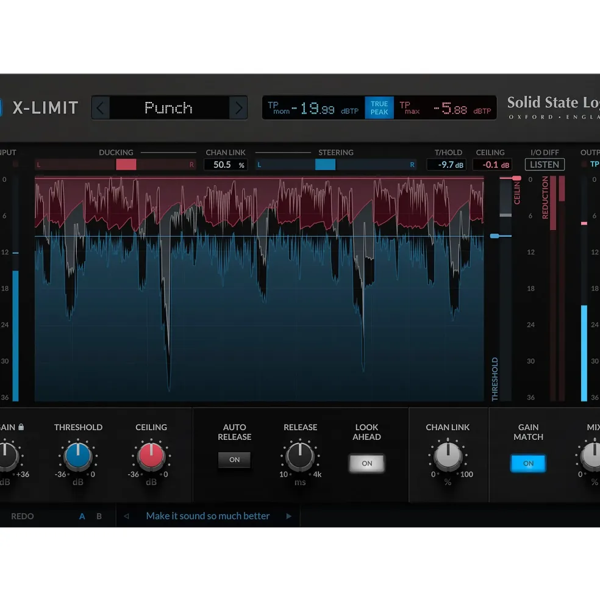Click the blue STEERING meter indicator
Screen dimensions: 600x601
click(325, 165)
